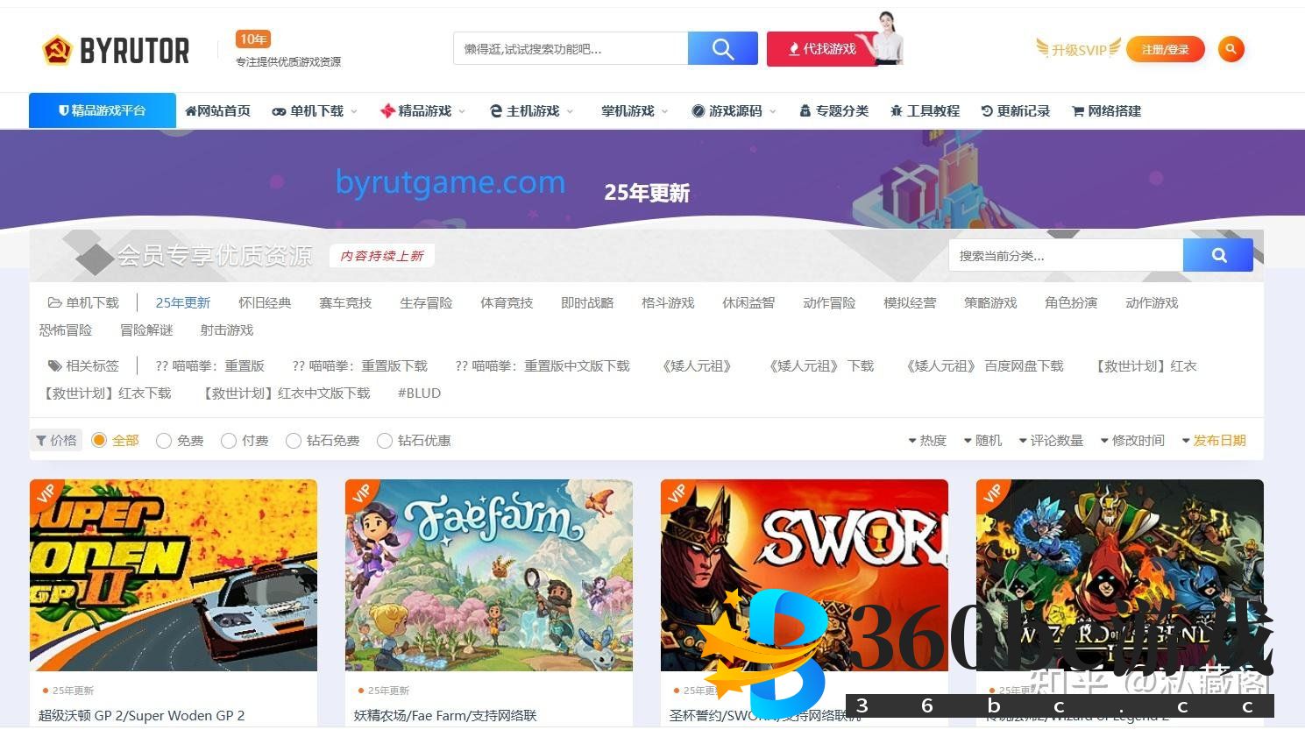Expand the 单机下载 dropdown menu

[316, 111]
